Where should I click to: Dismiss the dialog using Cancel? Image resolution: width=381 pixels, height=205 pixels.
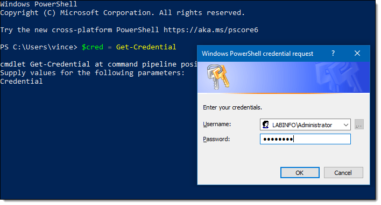343,172
